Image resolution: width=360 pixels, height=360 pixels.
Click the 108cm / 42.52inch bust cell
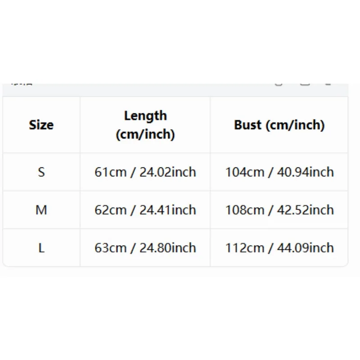pyautogui.click(x=279, y=210)
